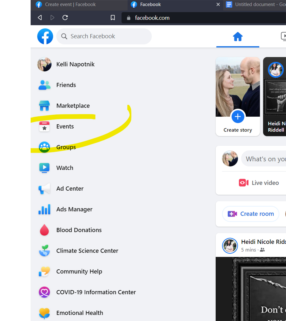Image resolution: width=286 pixels, height=321 pixels.
Task: Open the Community Help icon
Action: [x=44, y=271]
